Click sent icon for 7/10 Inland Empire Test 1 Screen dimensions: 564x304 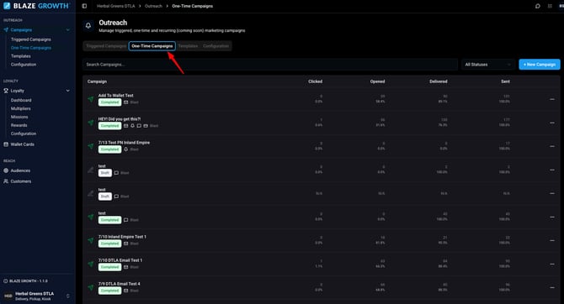click(91, 240)
